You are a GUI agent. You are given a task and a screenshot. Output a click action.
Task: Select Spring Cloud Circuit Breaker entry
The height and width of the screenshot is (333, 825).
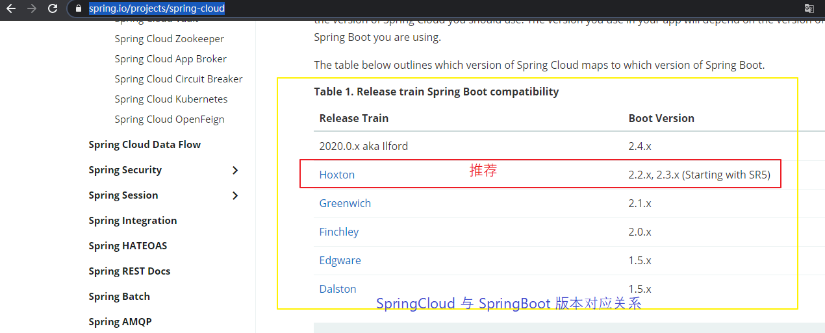point(179,79)
